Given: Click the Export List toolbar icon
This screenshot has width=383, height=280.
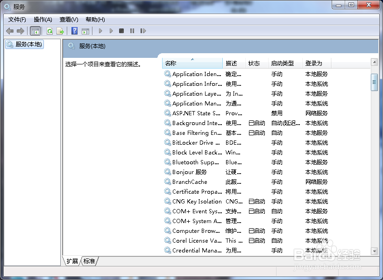Looking at the screenshot, I should [60, 31].
